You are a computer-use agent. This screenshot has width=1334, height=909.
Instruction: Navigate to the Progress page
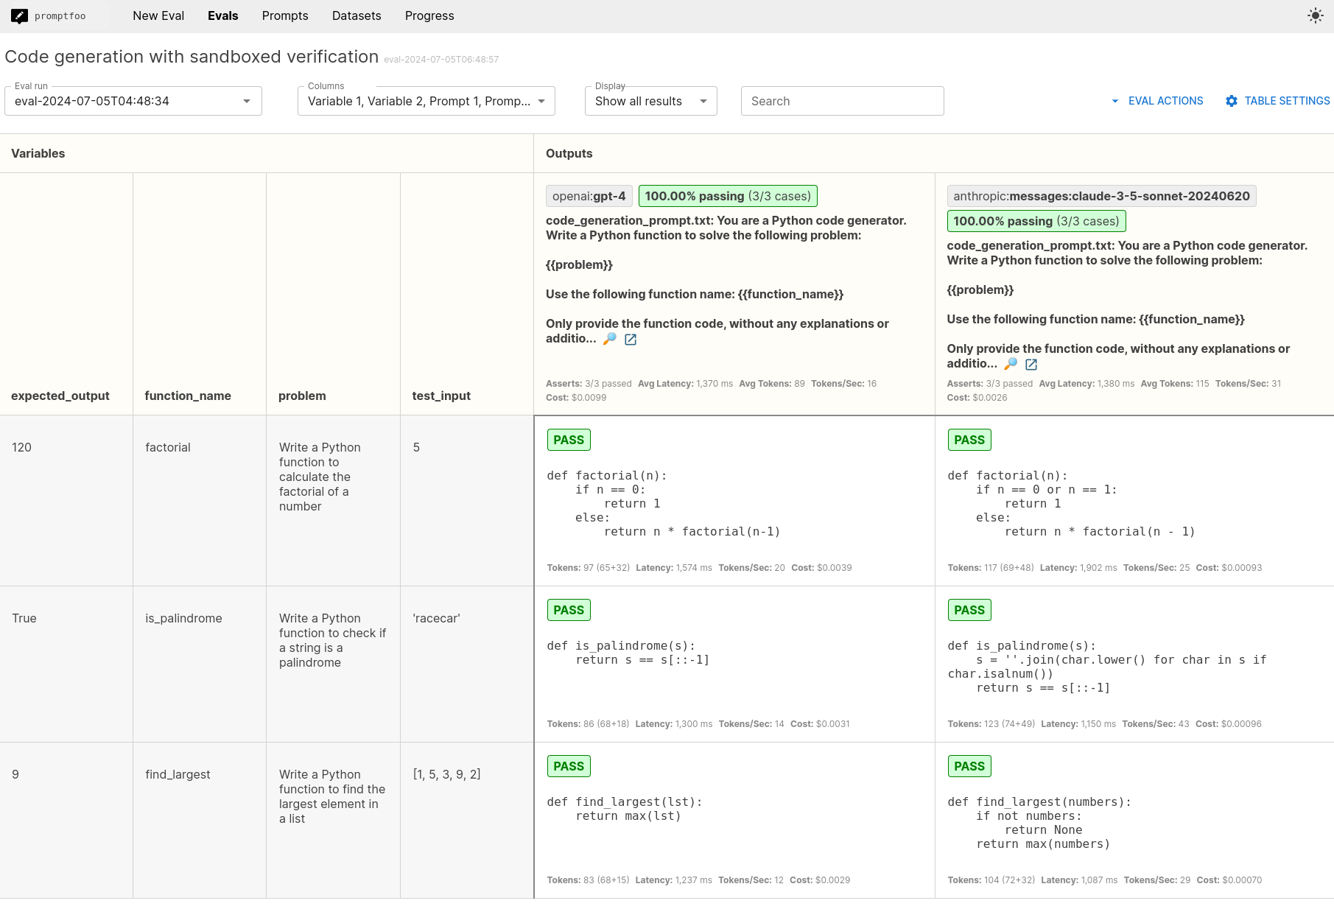[x=429, y=15]
